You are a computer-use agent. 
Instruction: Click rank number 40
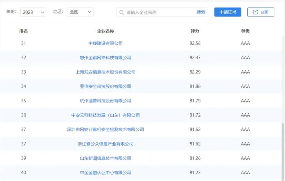[x=24, y=172]
